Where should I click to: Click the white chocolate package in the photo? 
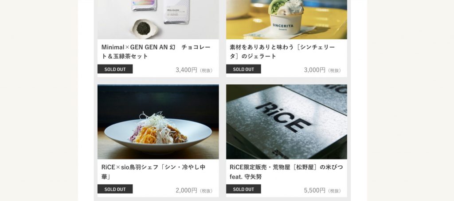coord(176,11)
